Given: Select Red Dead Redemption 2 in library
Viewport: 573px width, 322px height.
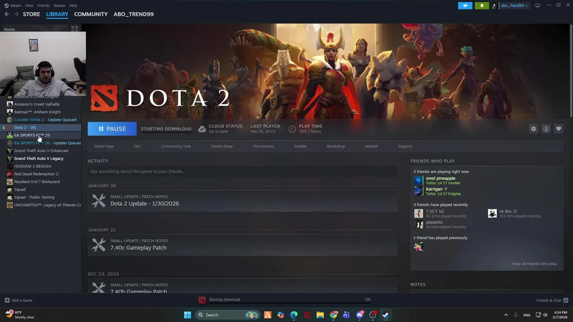Looking at the screenshot, I should point(36,174).
